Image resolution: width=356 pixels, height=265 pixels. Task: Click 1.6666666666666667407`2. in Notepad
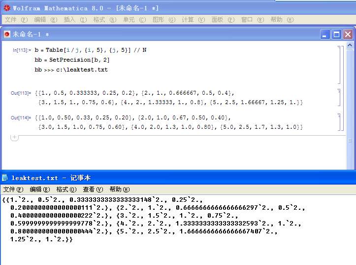228,231
